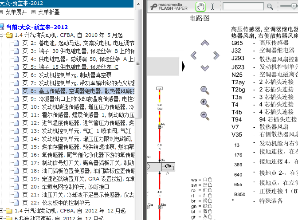Click the document icon beside 页 2
Screen dimensions: 298x220
click(16, 43)
